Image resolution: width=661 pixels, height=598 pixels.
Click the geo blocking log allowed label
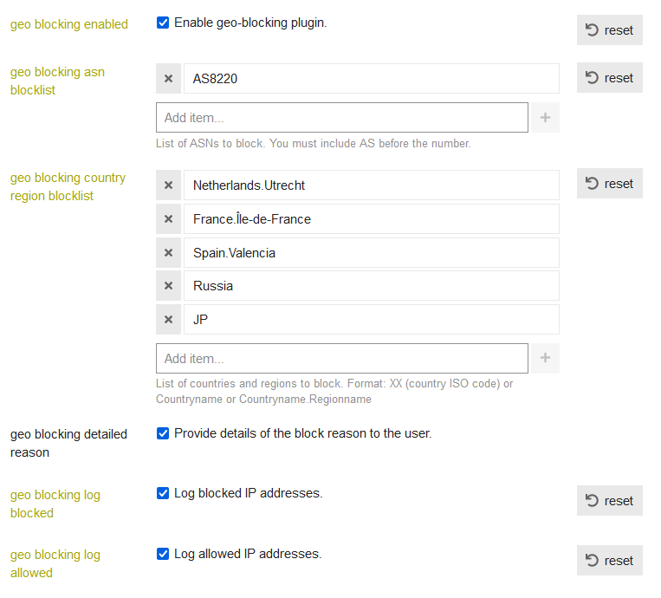pyautogui.click(x=55, y=564)
